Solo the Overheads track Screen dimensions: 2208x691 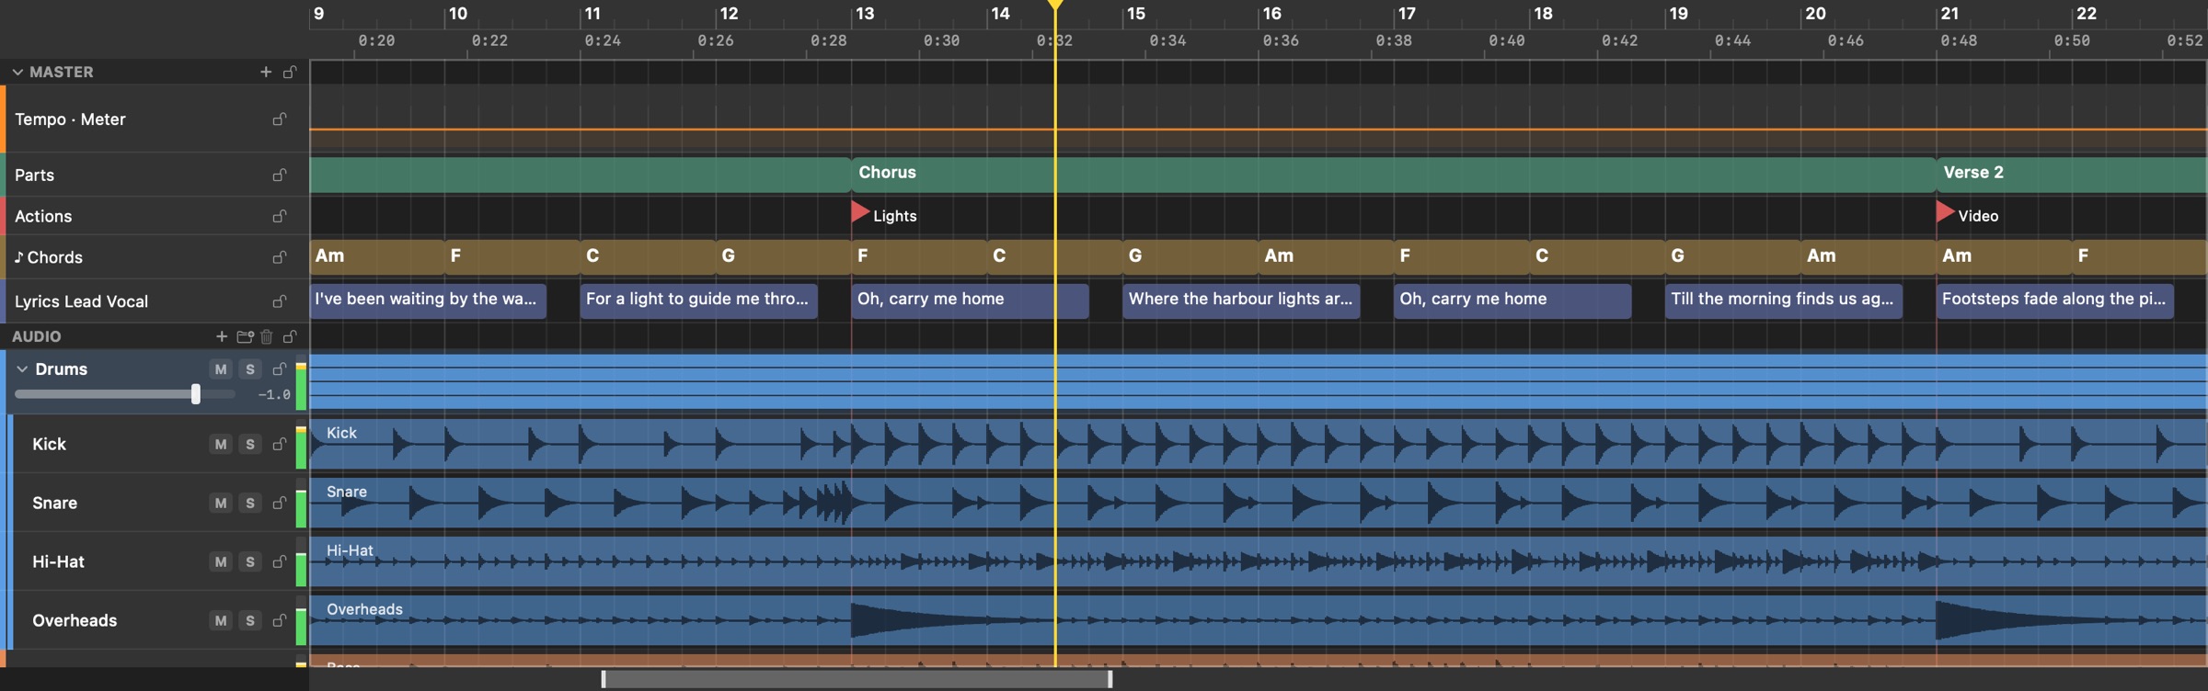250,620
